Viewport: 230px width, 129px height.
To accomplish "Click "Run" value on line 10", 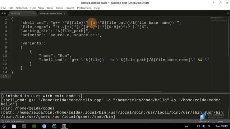I will (64, 56).
